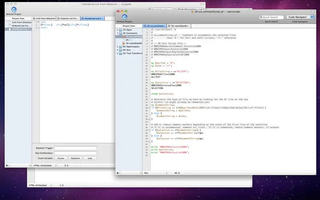Click Refresh Project icon in the userscripts window
This screenshot has height=200, width=320.
[124, 17]
